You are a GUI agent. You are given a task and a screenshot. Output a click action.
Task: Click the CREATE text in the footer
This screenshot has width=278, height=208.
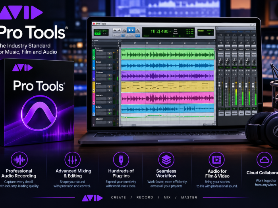(118, 197)
